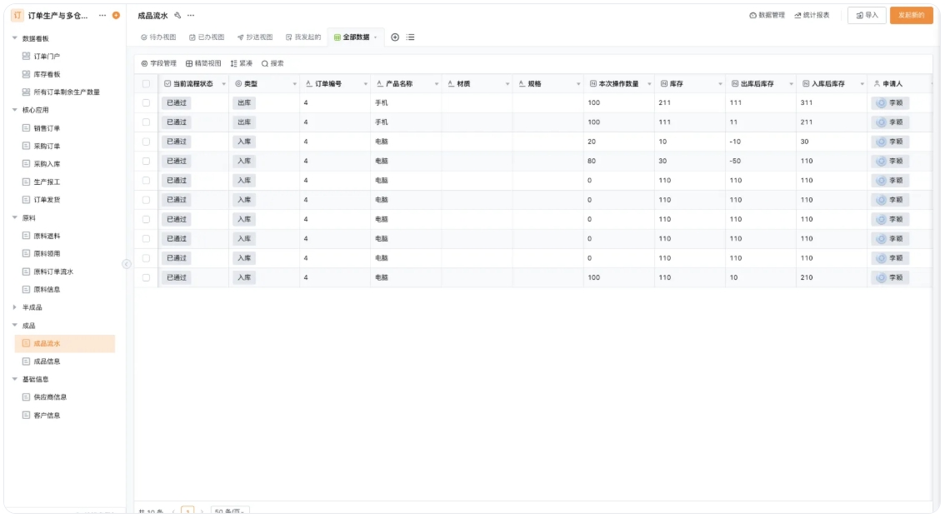Click the 发起新的 orange button
The width and height of the screenshot is (945, 518).
coord(911,15)
